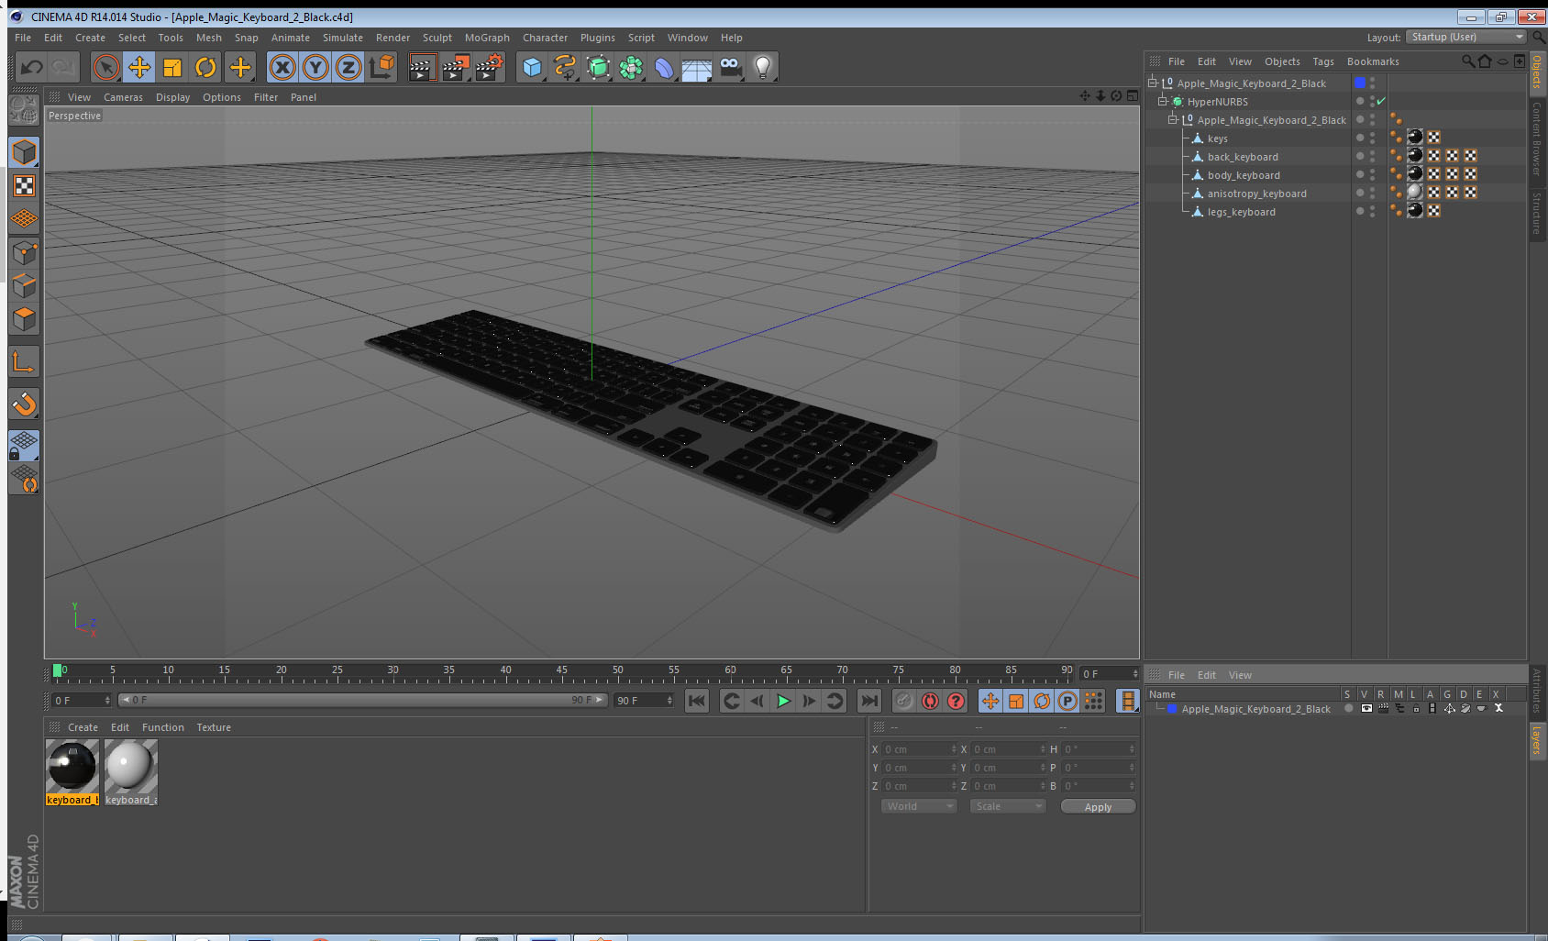Select the grey keyboard_a material thumbnail

pyautogui.click(x=131, y=766)
